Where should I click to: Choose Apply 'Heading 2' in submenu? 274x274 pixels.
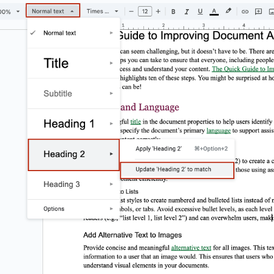[x=177, y=149]
